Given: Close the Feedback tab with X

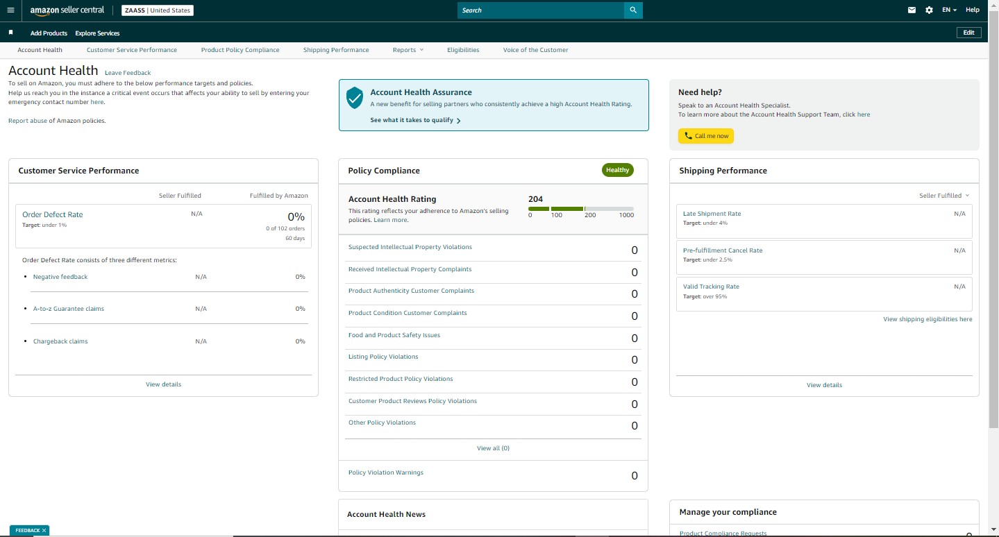Looking at the screenshot, I should pyautogui.click(x=44, y=531).
